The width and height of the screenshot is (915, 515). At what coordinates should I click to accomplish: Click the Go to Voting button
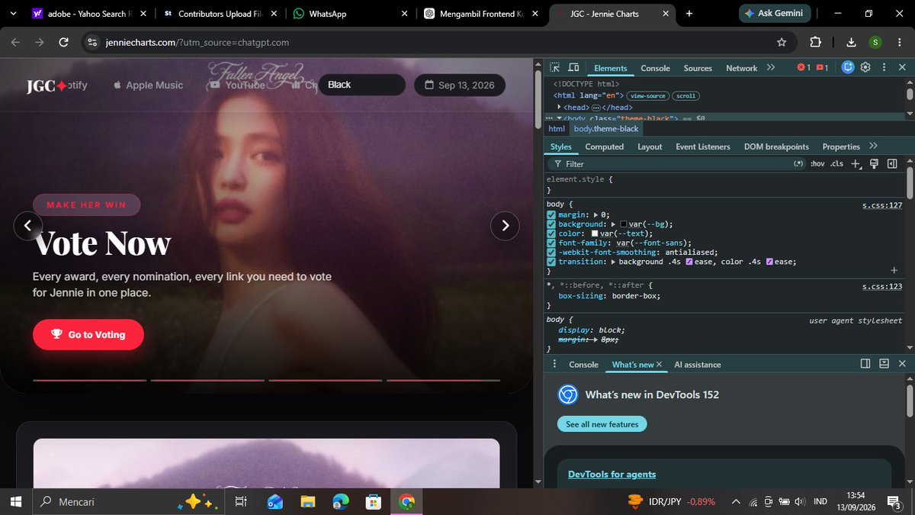pos(88,334)
